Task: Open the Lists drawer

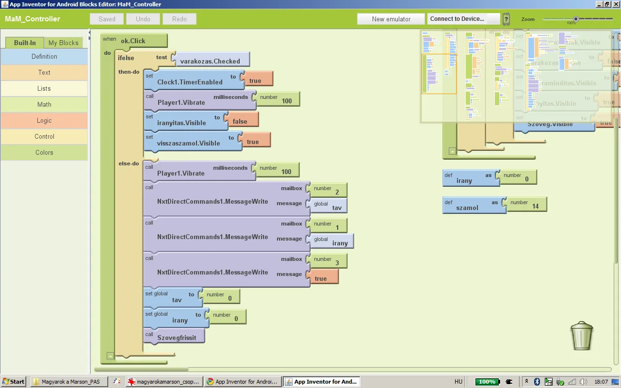Action: (44, 88)
